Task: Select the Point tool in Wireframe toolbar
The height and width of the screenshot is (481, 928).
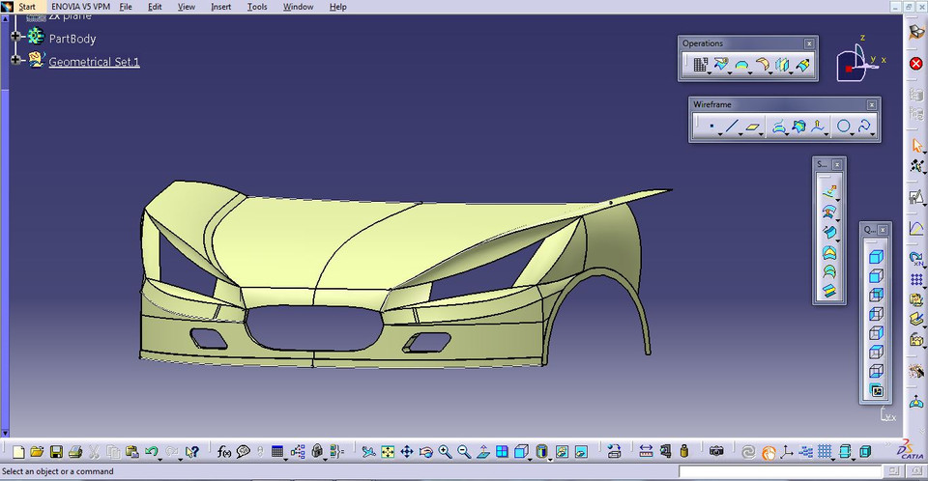Action: point(711,126)
